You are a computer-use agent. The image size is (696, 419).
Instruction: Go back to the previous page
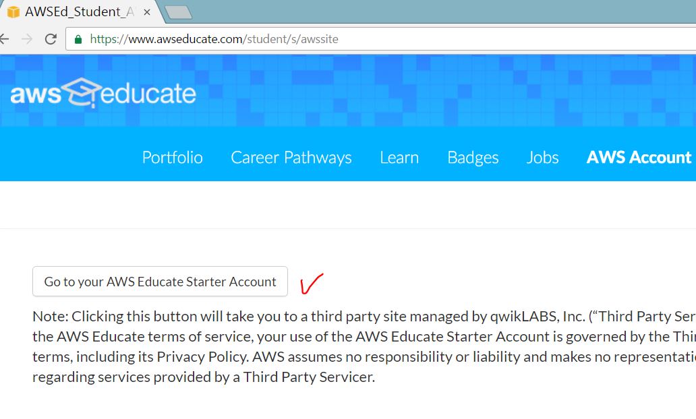4,39
